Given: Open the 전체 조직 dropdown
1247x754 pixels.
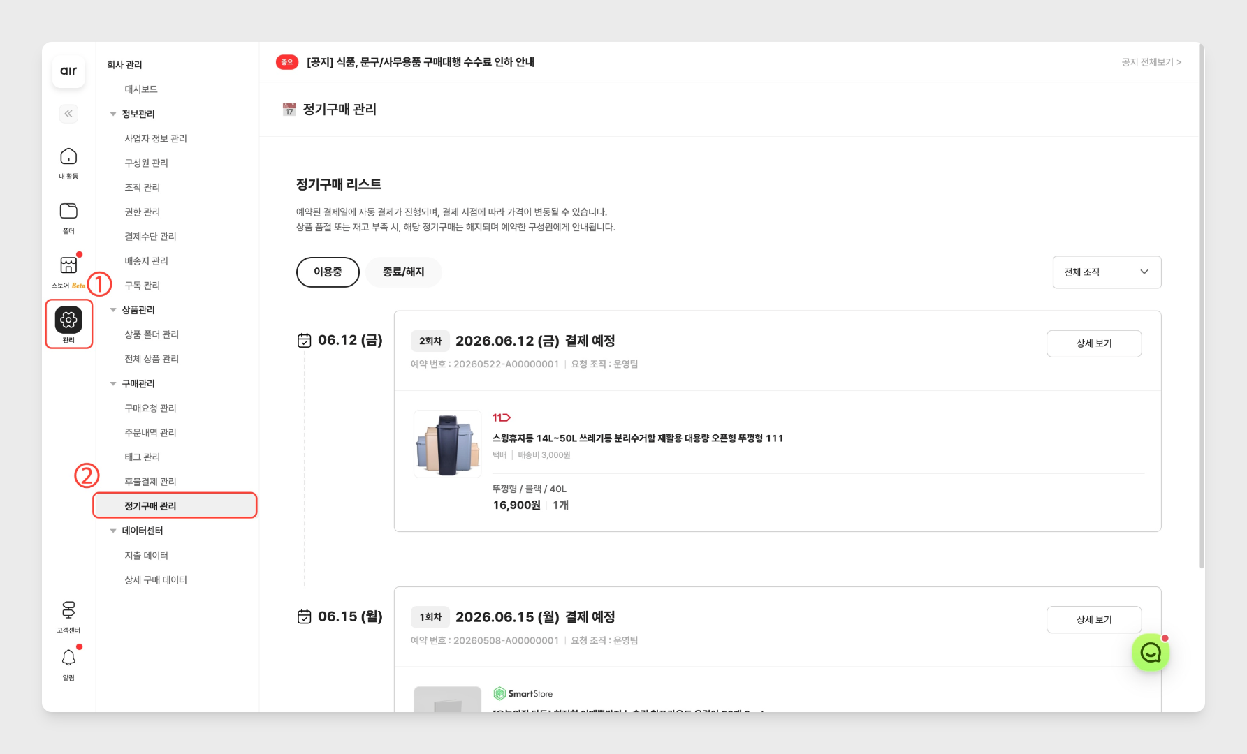Looking at the screenshot, I should click(1107, 272).
